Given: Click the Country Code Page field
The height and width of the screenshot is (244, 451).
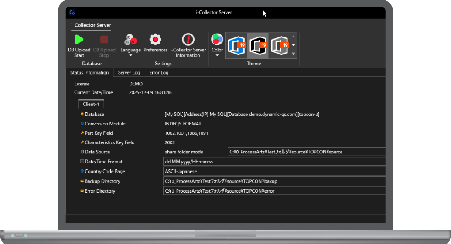Looking at the screenshot, I should (x=274, y=171).
